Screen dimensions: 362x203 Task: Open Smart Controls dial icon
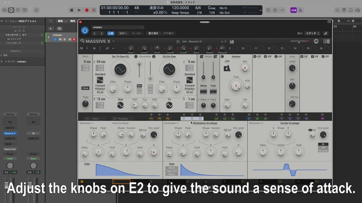36,10
